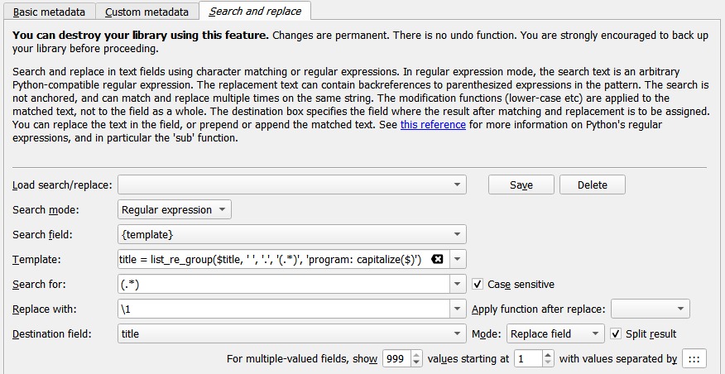The height and width of the screenshot is (374, 725).
Task: Switch to Basic metadata tab
Action: click(x=48, y=12)
